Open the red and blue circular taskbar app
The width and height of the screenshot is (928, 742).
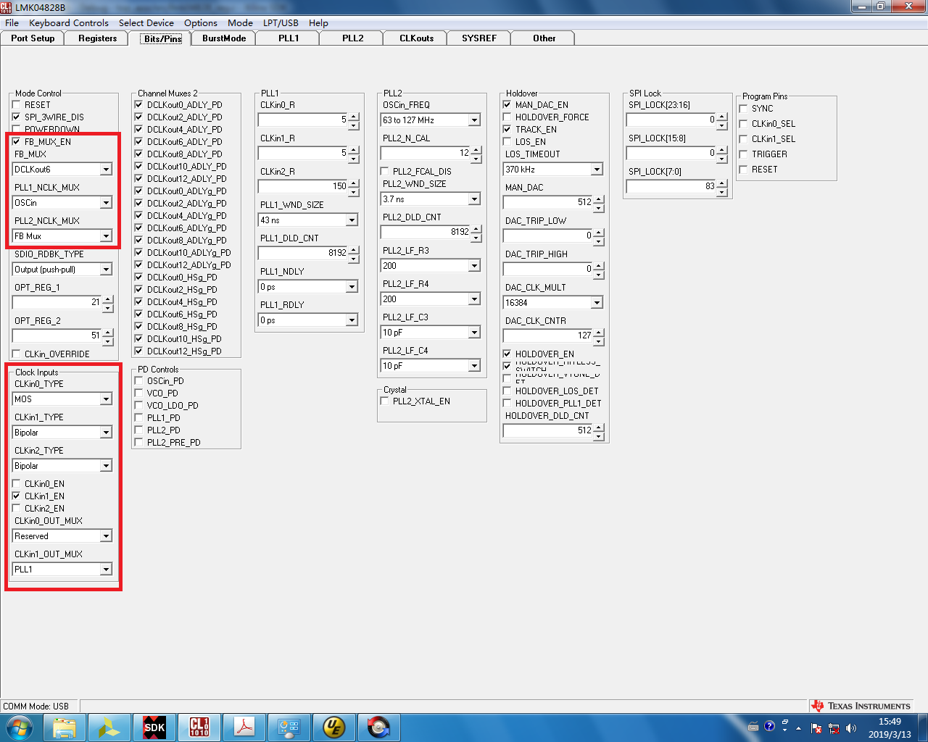pos(379,727)
